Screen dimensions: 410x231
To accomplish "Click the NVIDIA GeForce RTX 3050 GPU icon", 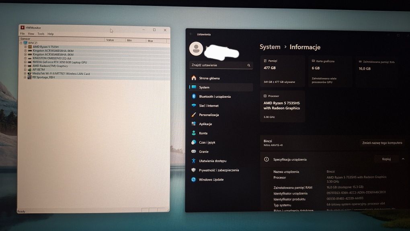I will point(30,62).
